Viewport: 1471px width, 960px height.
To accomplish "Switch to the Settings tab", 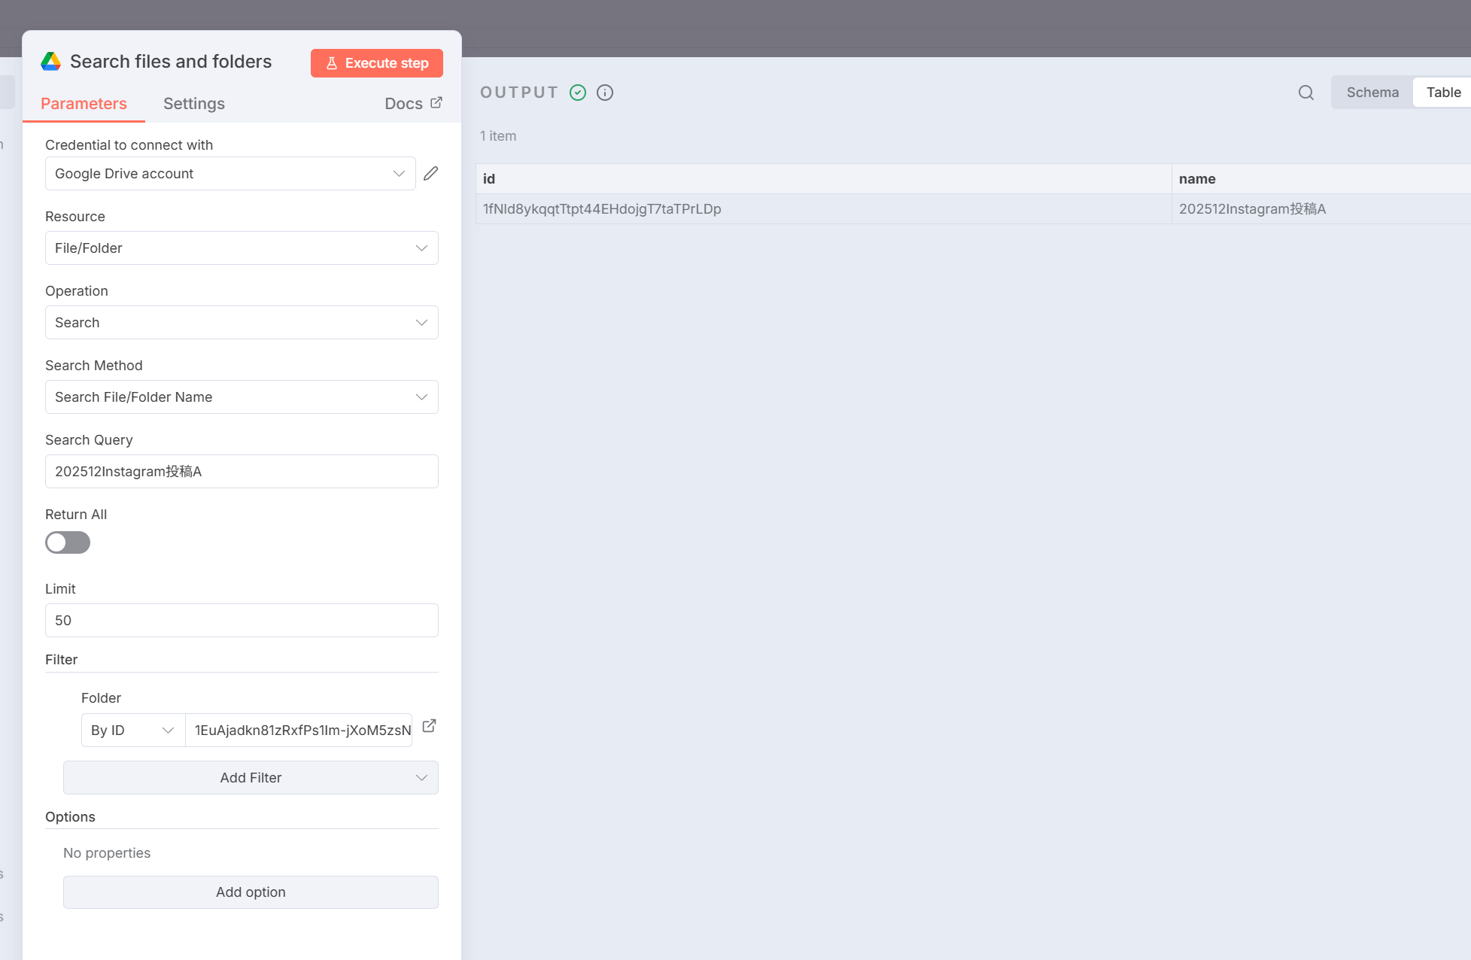I will click(194, 104).
